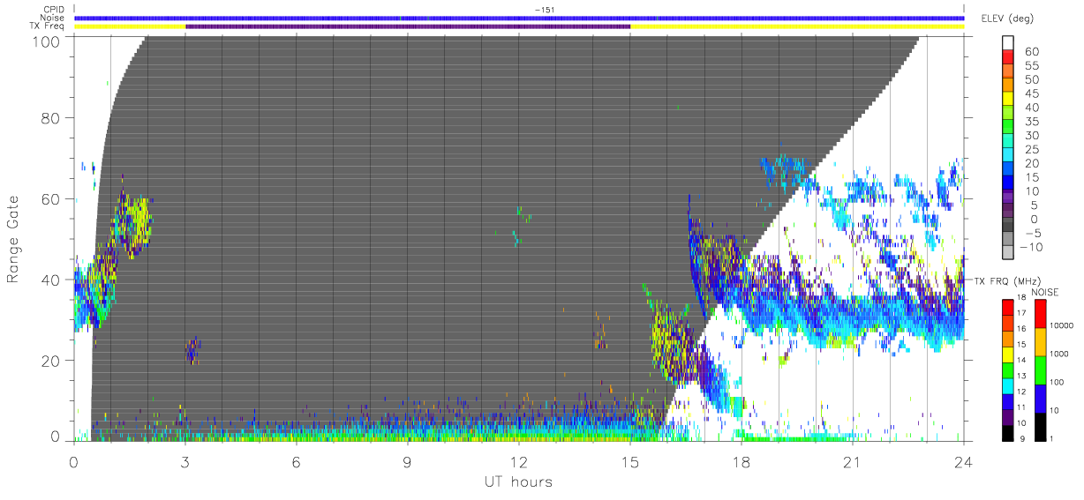The width and height of the screenshot is (1084, 500).
Task: Pick the red top swatch of NOISE bar
Action: (x=1041, y=314)
